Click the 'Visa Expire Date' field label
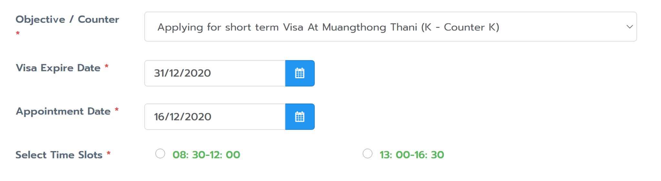 (58, 68)
